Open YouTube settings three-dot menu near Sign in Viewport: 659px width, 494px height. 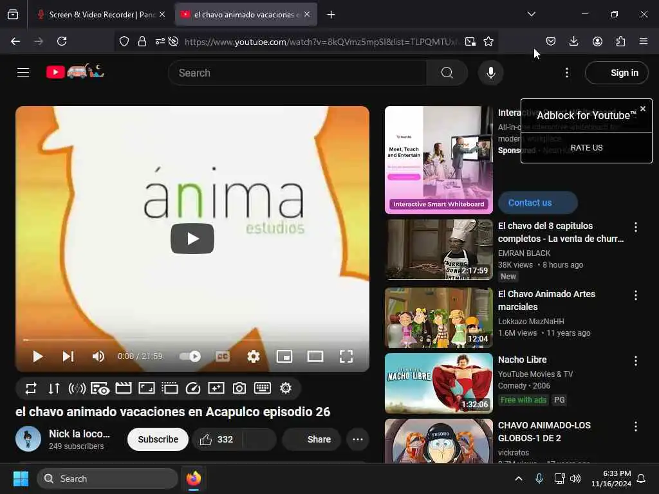point(567,73)
